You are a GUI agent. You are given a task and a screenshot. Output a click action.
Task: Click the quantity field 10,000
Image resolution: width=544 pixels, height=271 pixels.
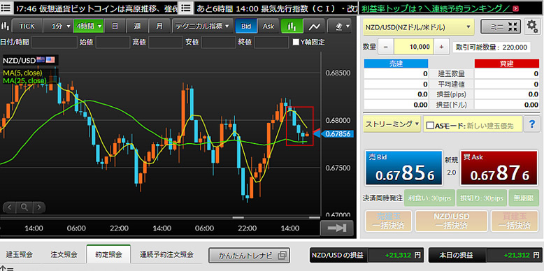[x=413, y=47]
